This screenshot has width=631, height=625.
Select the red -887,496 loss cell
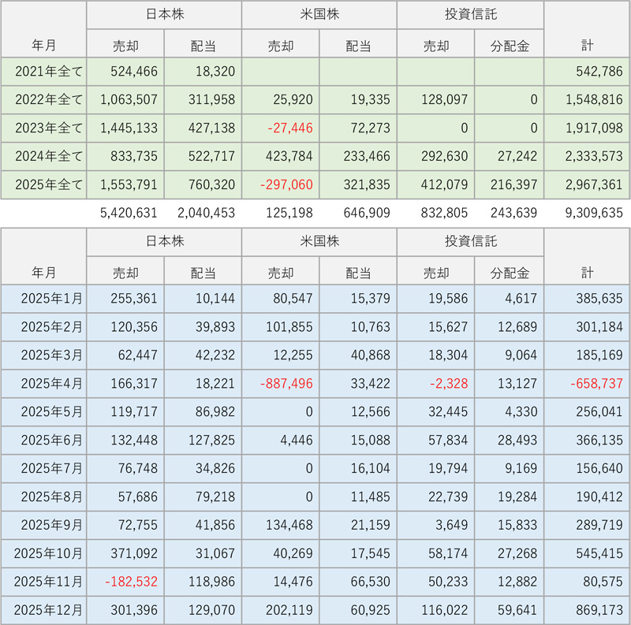coord(280,384)
